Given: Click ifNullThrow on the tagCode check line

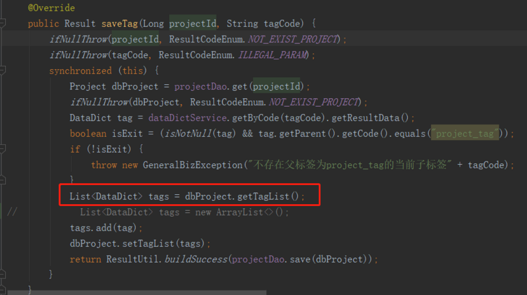Looking at the screenshot, I should click(78, 55).
